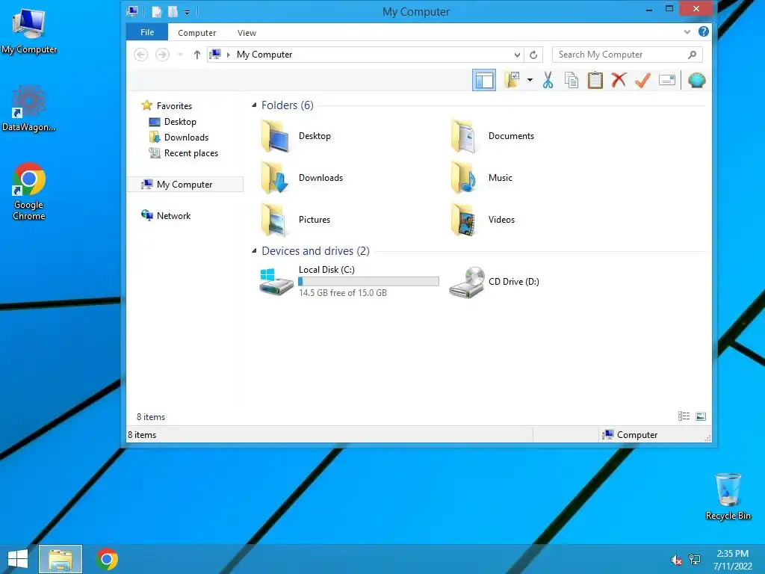Image resolution: width=765 pixels, height=574 pixels.
Task: Open the Windows Start button
Action: [x=18, y=559]
